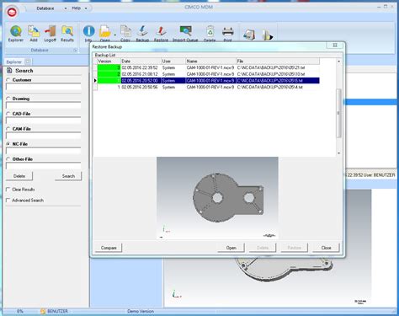This screenshot has height=316, width=399.
Task: Click the Backup toolbar icon
Action: tap(142, 31)
